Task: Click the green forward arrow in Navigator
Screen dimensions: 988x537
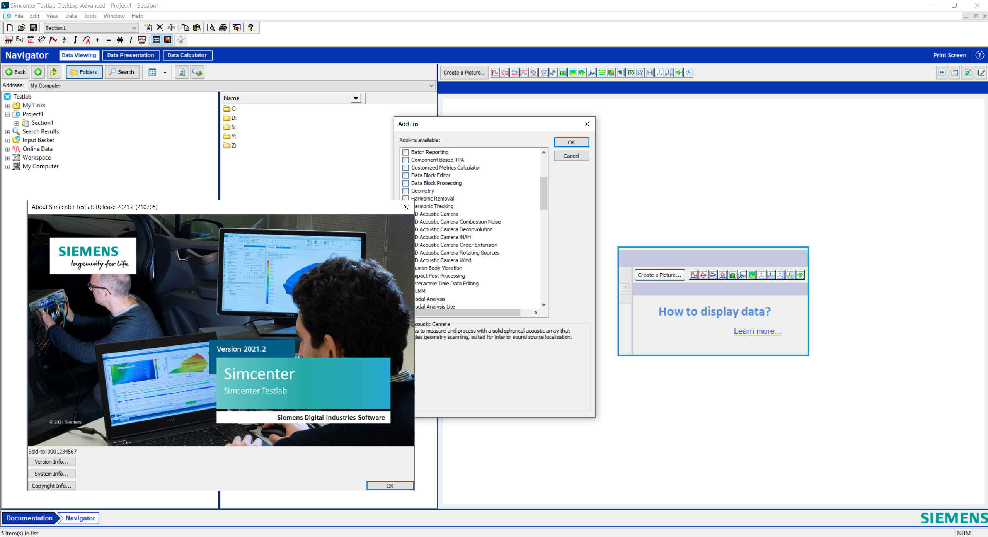Action: [38, 72]
